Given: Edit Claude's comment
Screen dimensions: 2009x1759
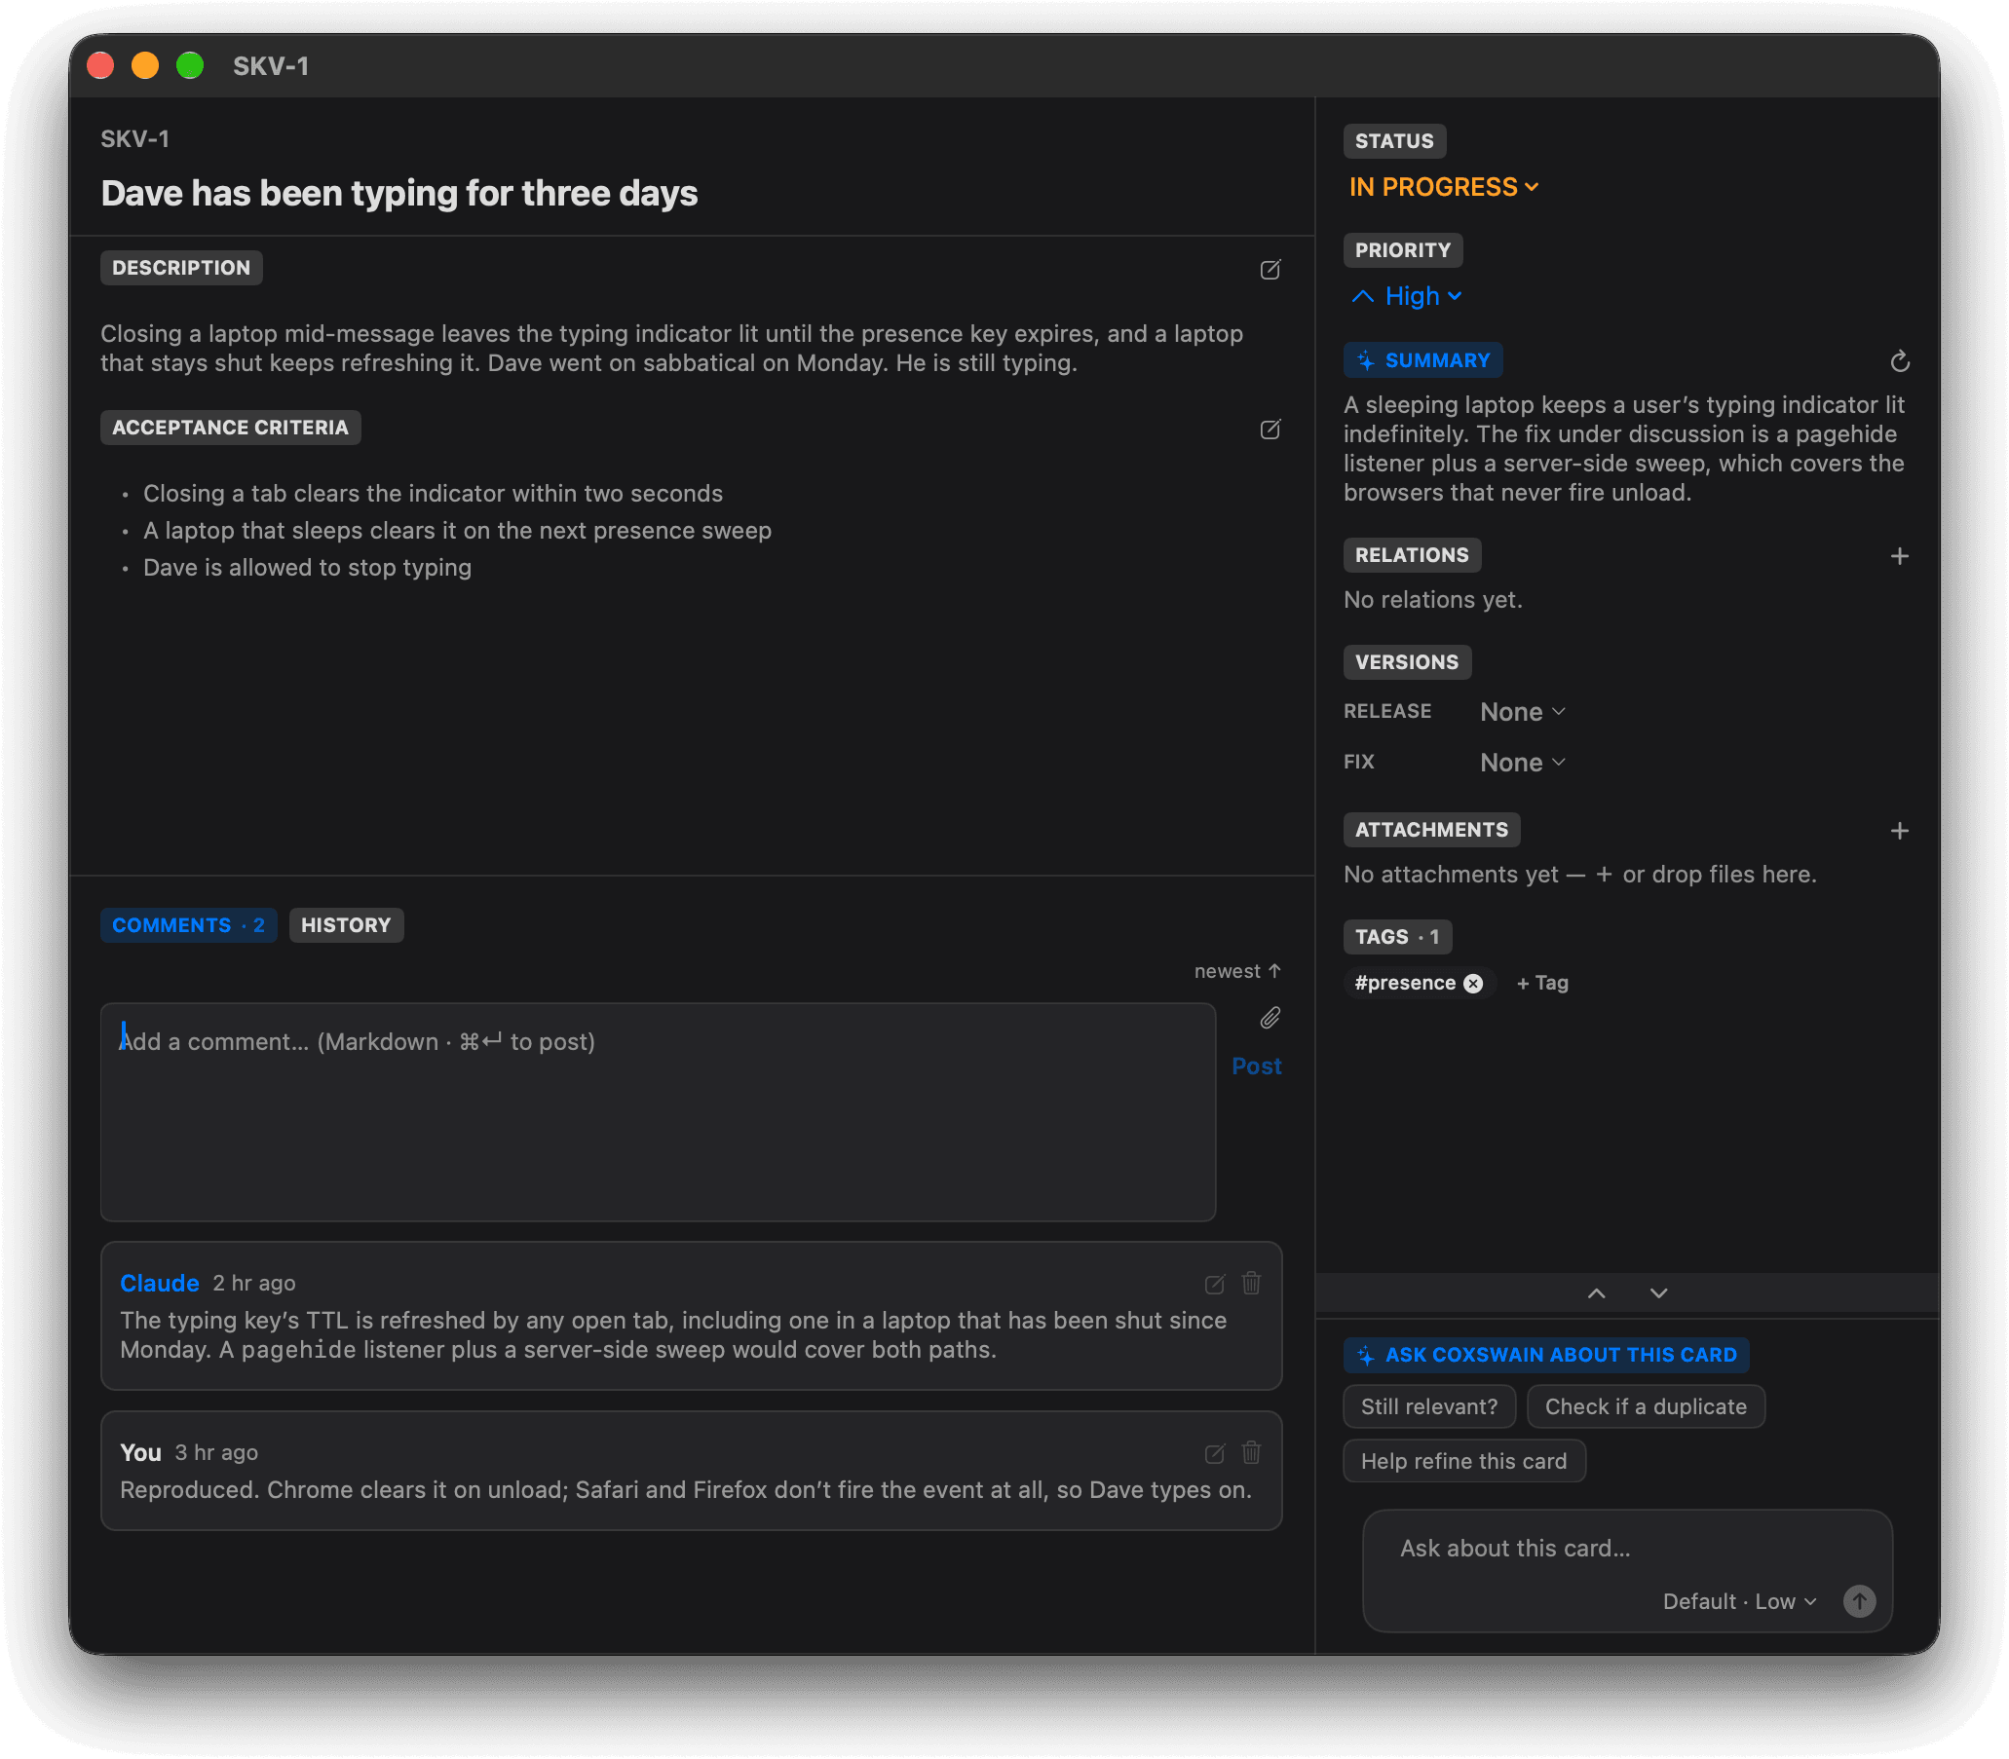Looking at the screenshot, I should [1214, 1284].
